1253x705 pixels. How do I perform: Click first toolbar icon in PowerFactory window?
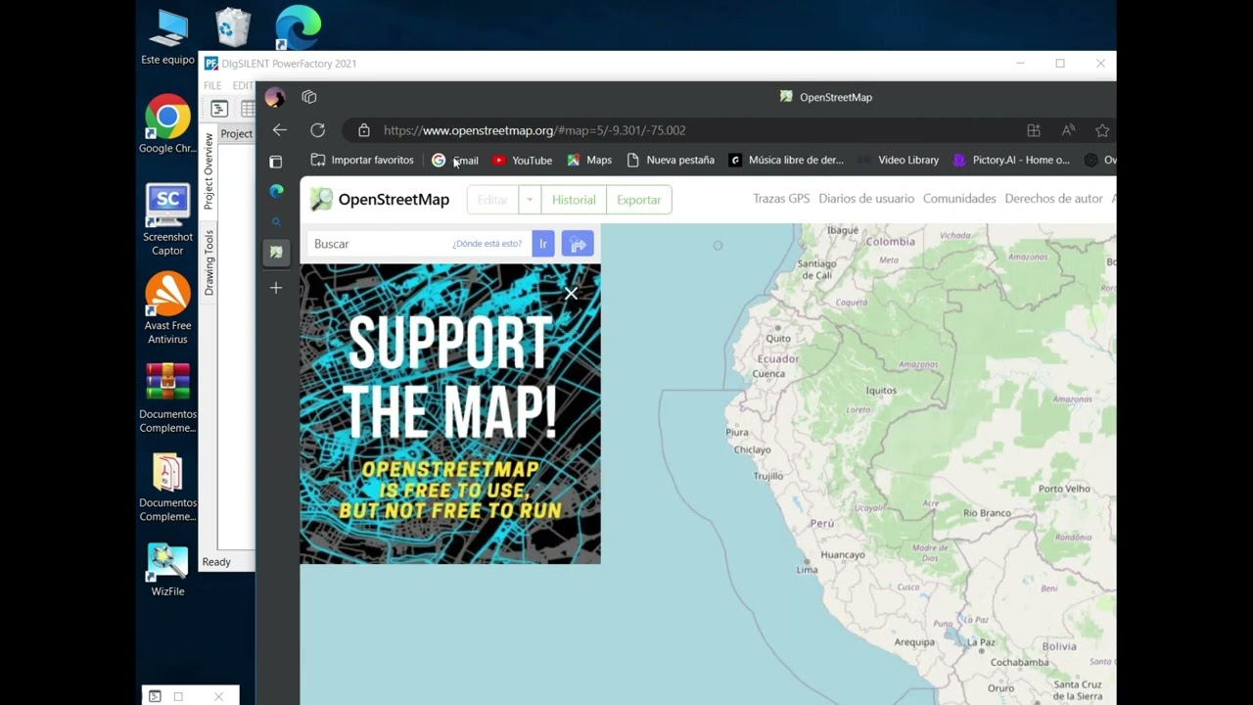(219, 109)
